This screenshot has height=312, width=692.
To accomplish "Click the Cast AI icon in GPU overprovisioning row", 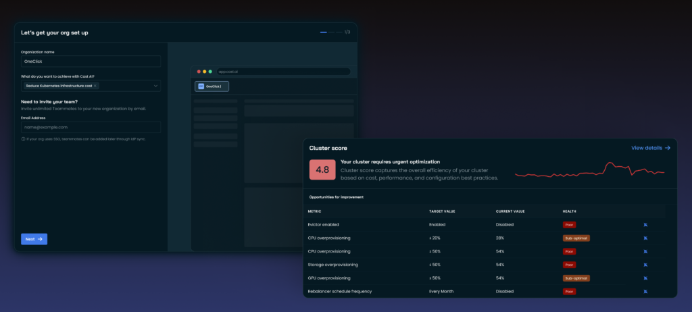I will (645, 278).
